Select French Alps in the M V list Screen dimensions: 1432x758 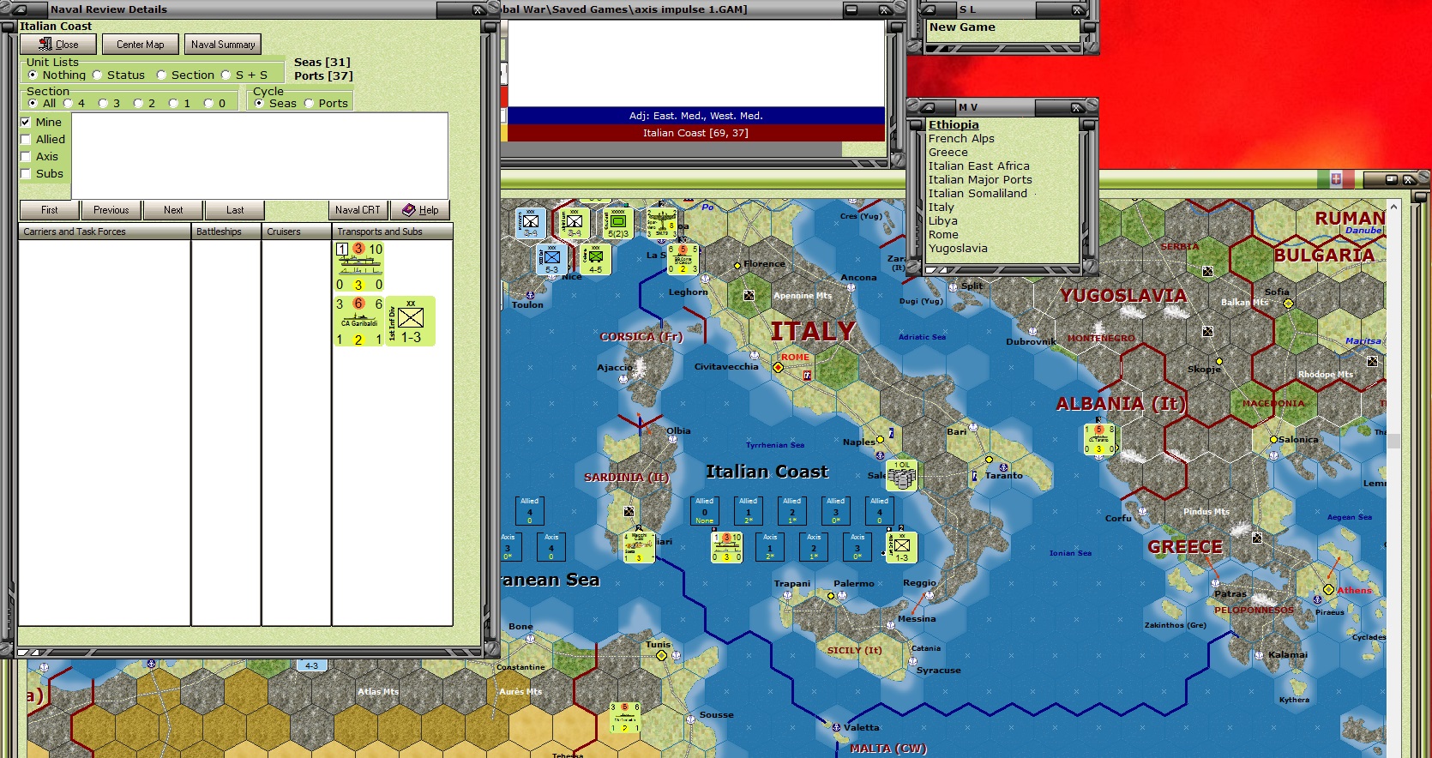pos(961,139)
